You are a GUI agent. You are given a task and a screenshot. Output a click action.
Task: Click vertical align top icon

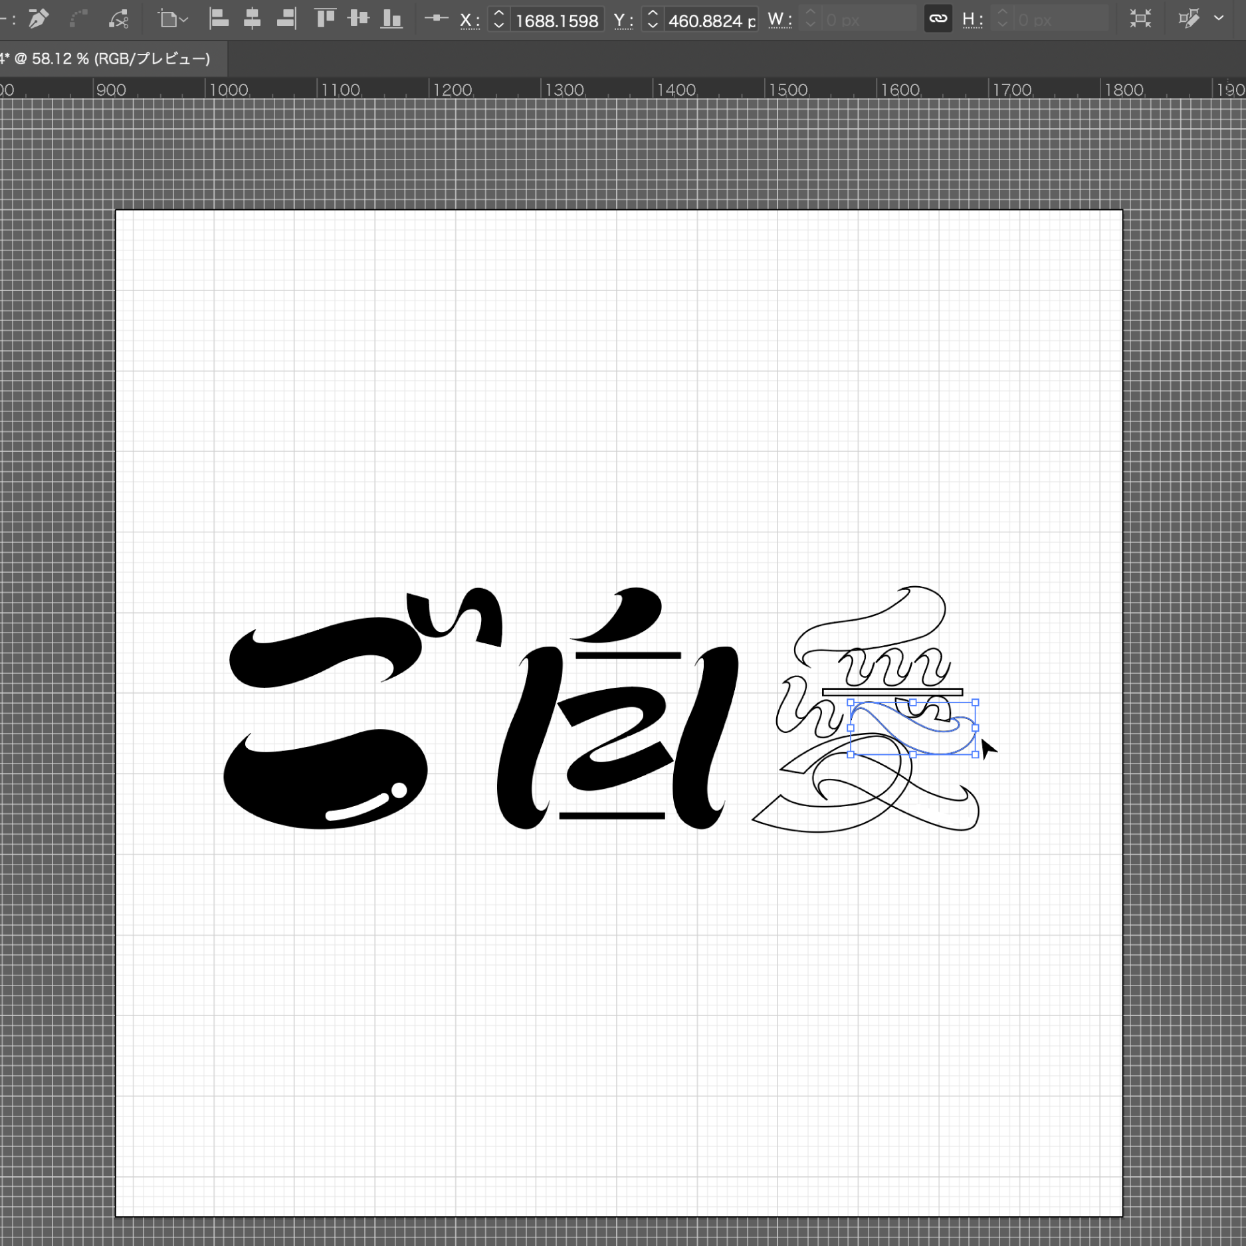(x=325, y=18)
